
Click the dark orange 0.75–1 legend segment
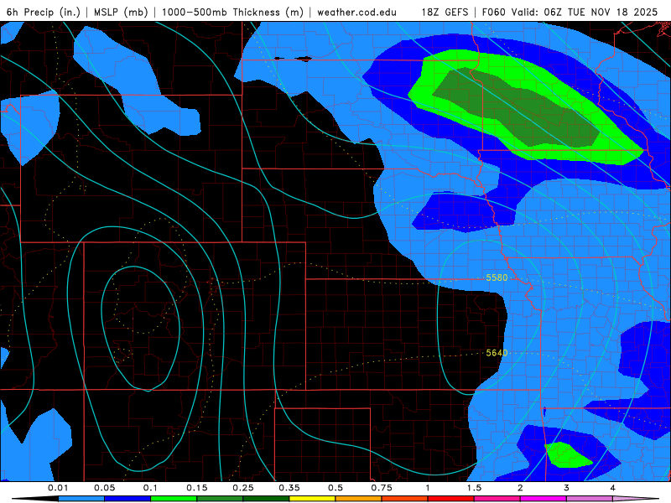tap(405, 499)
